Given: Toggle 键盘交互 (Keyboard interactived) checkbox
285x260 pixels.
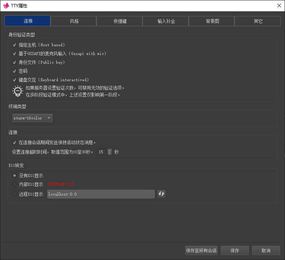Looking at the screenshot, I should click(x=15, y=80).
